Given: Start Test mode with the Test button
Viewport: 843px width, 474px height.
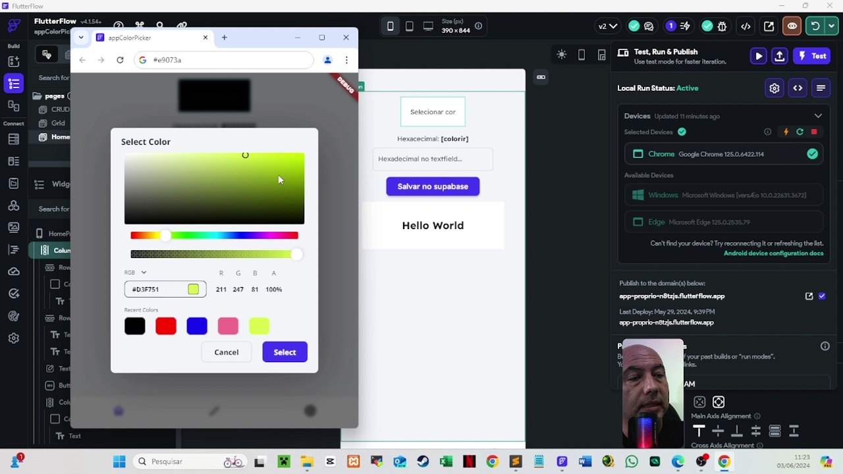Looking at the screenshot, I should [811, 56].
